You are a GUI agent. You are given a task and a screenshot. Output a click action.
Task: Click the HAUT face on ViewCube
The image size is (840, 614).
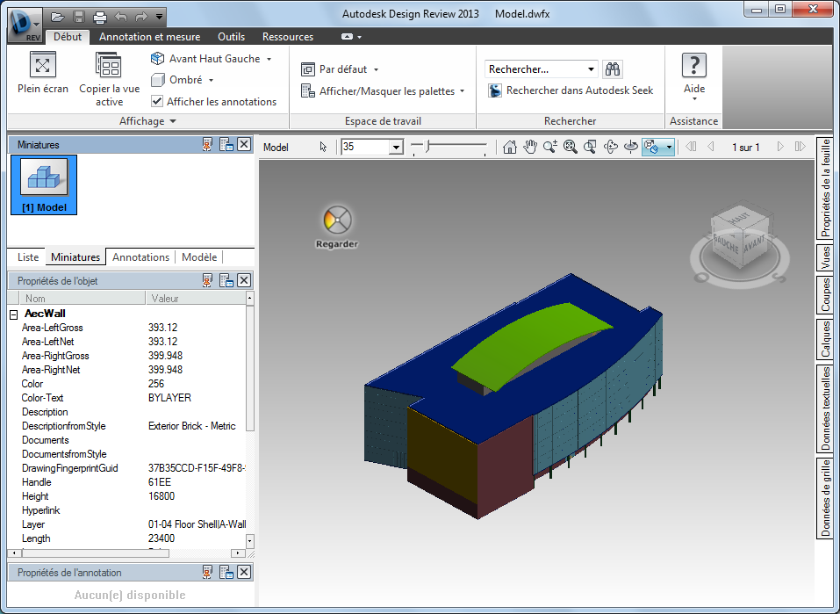[x=740, y=218]
